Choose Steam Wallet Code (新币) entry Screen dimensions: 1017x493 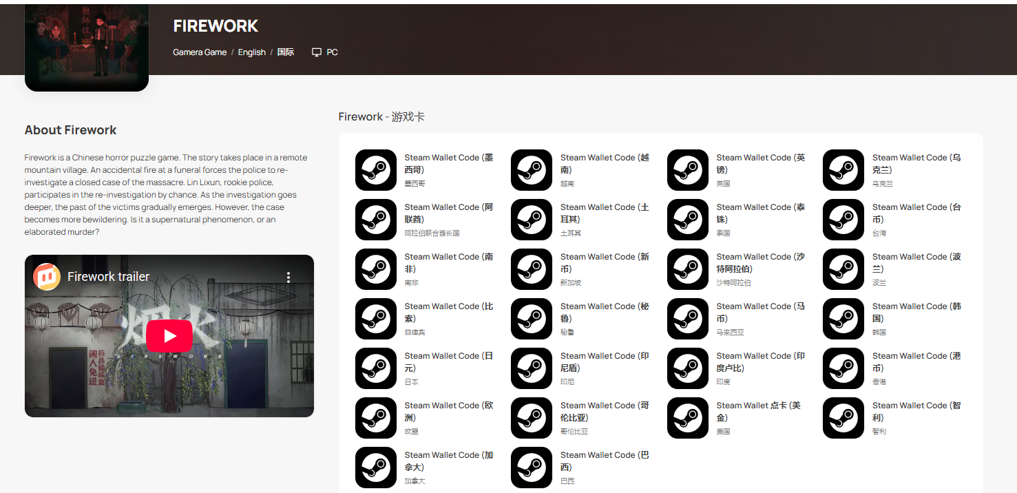point(605,262)
